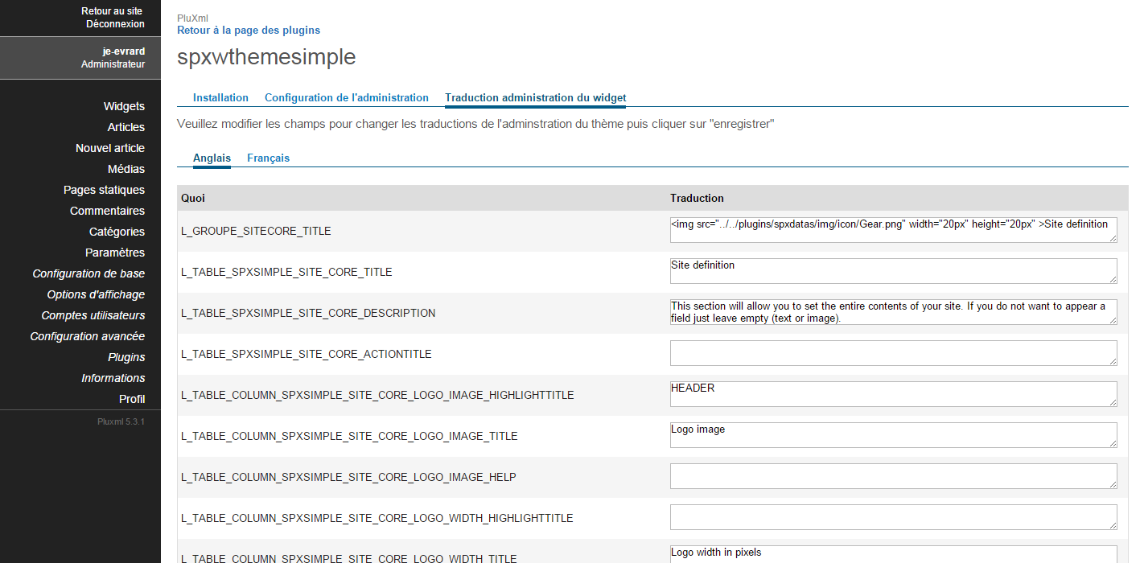Open the Installation tab
The image size is (1140, 563).
coord(220,97)
